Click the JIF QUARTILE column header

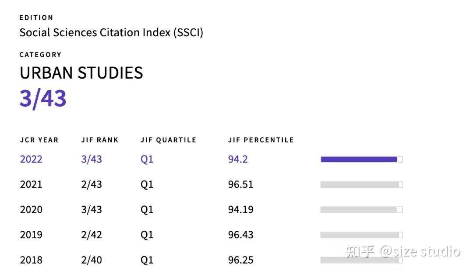click(x=168, y=140)
